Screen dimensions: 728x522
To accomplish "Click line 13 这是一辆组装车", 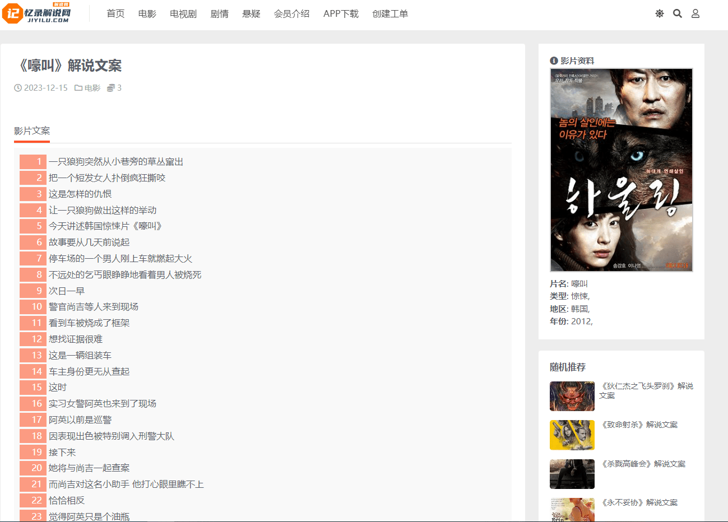I will (x=80, y=356).
